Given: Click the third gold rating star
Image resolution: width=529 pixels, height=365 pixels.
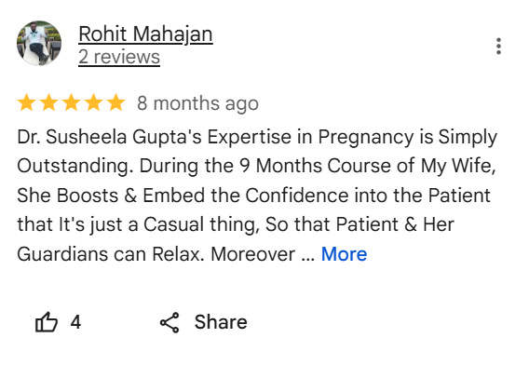Looking at the screenshot, I should (x=71, y=102).
